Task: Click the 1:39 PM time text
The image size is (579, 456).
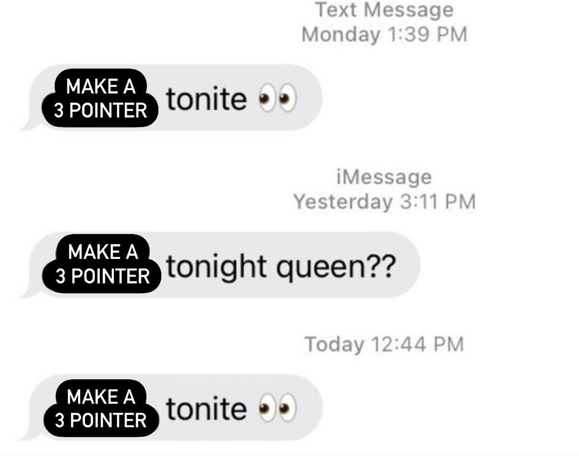Action: 426,35
